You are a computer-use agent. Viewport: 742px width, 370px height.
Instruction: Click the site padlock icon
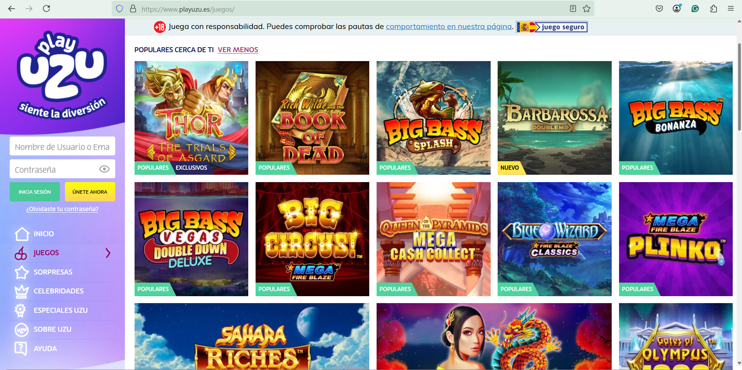click(133, 9)
